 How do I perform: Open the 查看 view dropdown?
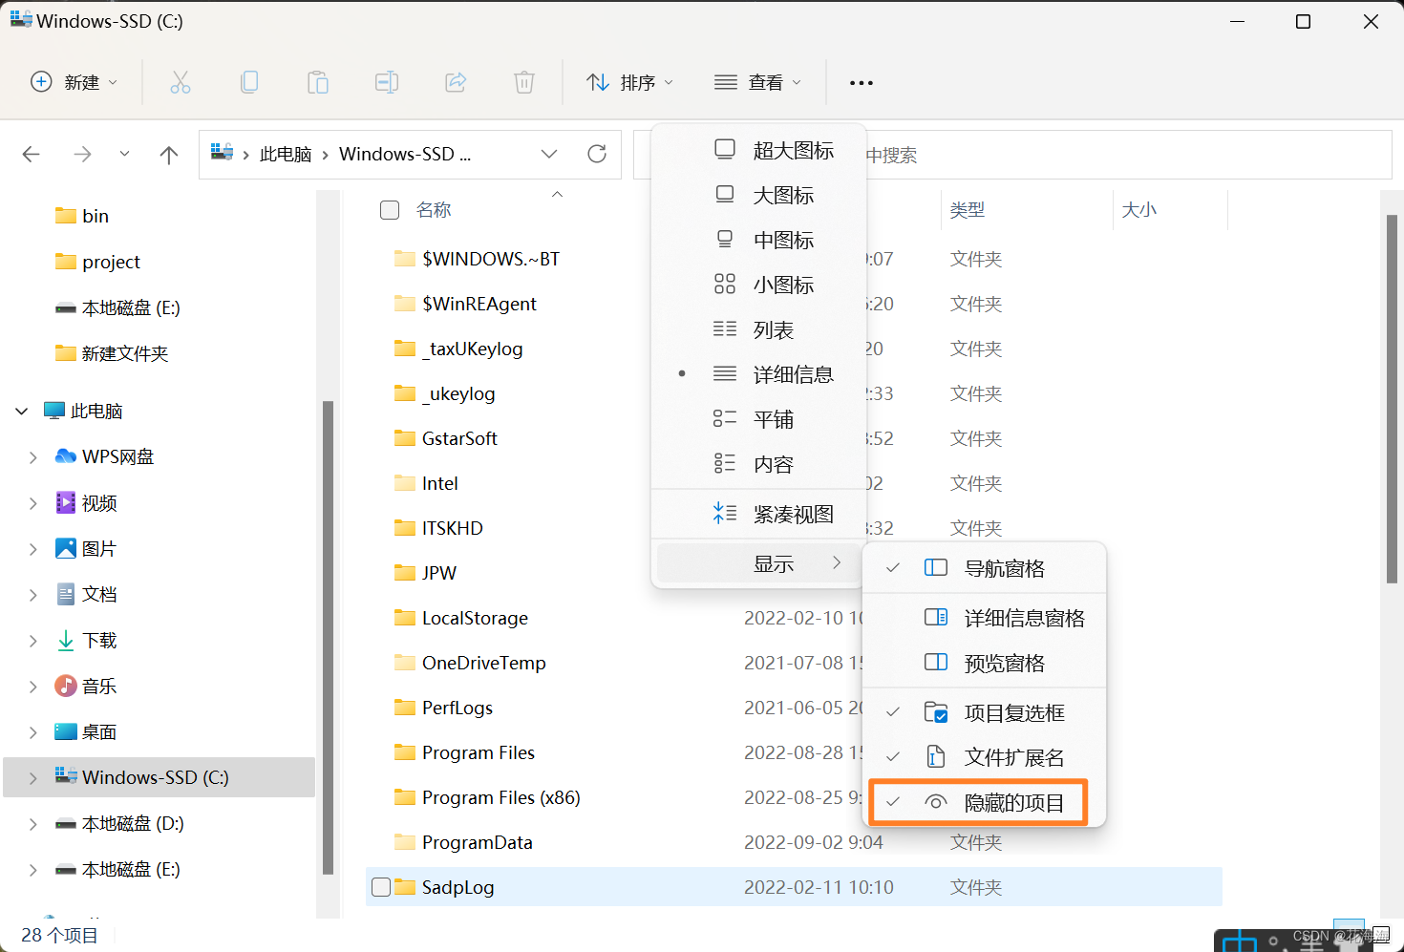(x=757, y=82)
